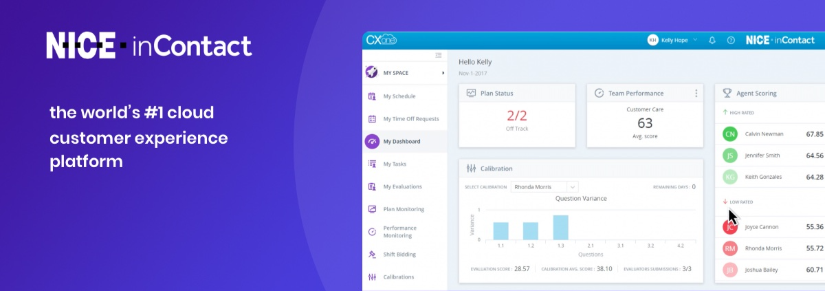Image resolution: width=825 pixels, height=291 pixels.
Task: Open My Tasks page
Action: click(x=395, y=164)
